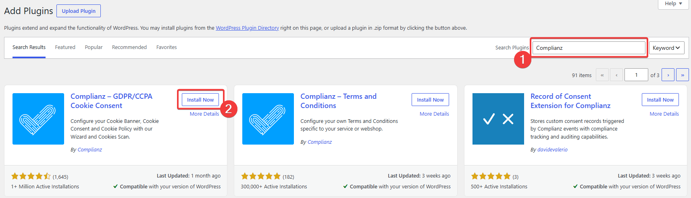Viewport: 691px width, 198px height.
Task: Click the 'Add Plugins' page heading
Action: [29, 11]
